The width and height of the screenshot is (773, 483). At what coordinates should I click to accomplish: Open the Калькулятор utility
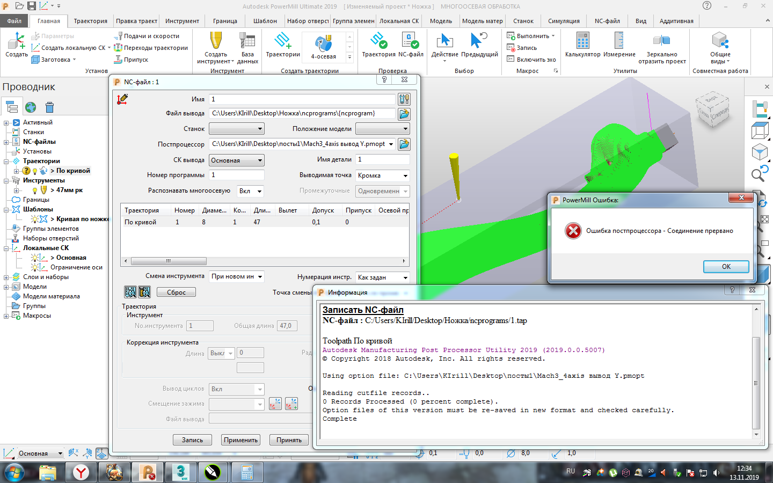(582, 44)
